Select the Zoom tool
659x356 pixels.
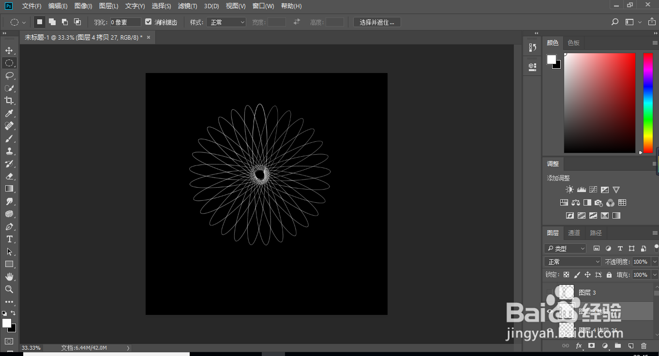(x=9, y=289)
